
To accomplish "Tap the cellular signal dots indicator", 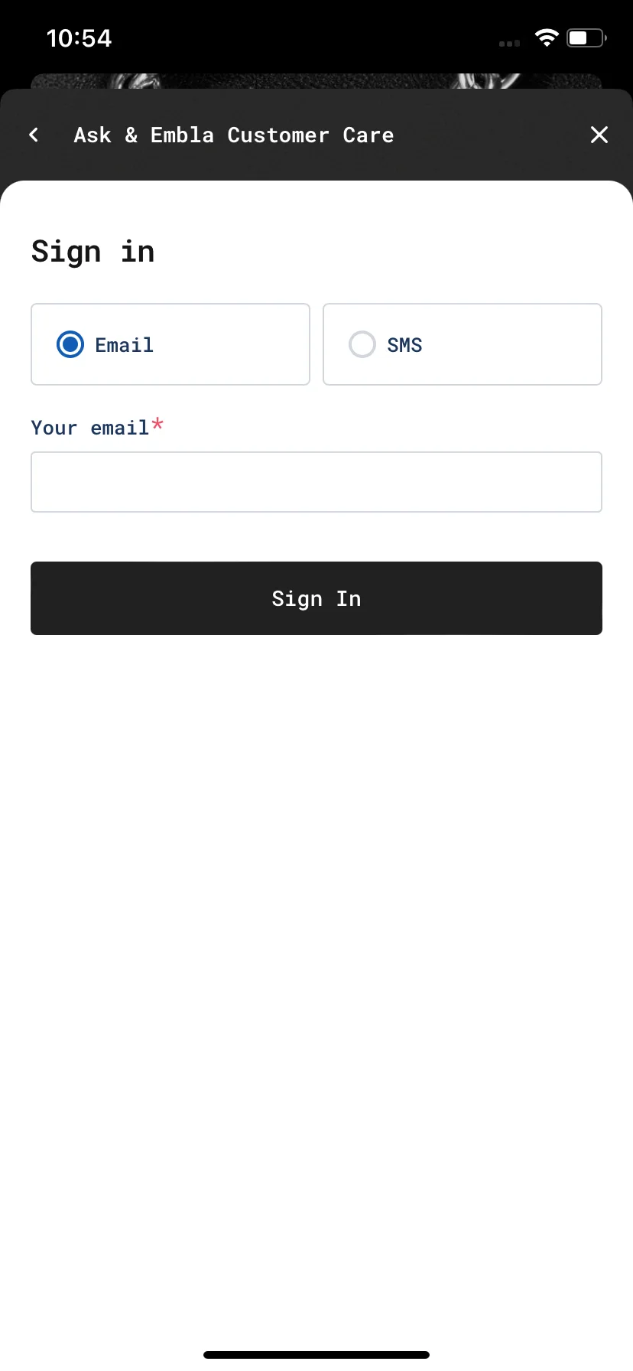I will click(509, 44).
